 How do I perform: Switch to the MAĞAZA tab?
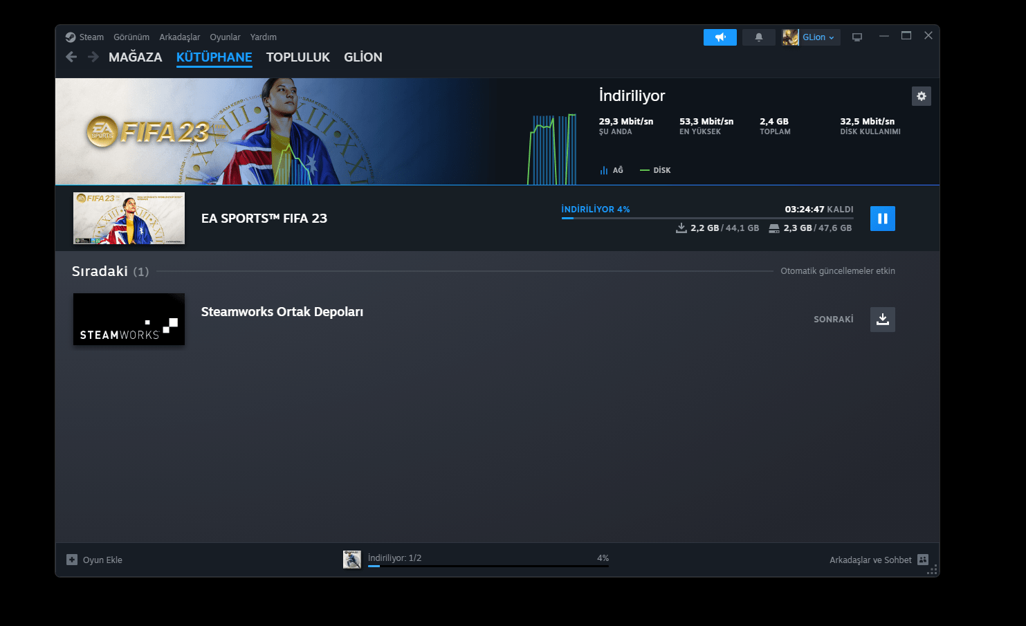pyautogui.click(x=136, y=57)
